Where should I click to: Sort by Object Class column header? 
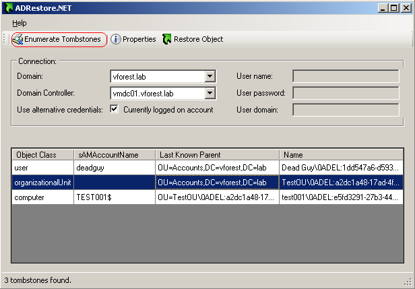(42, 154)
